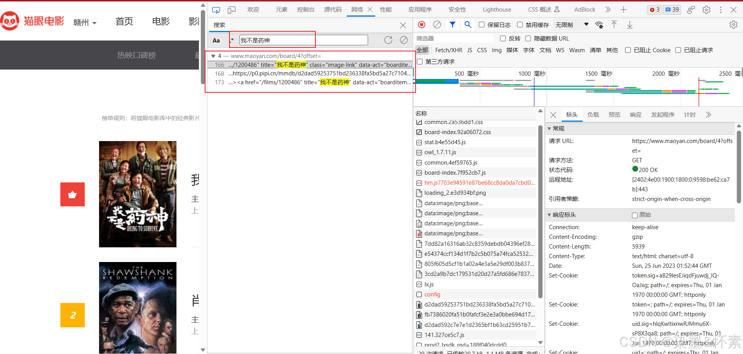Switch to 源代码 DevTools tab
Screen dimensions: 743x354
[x=333, y=10]
